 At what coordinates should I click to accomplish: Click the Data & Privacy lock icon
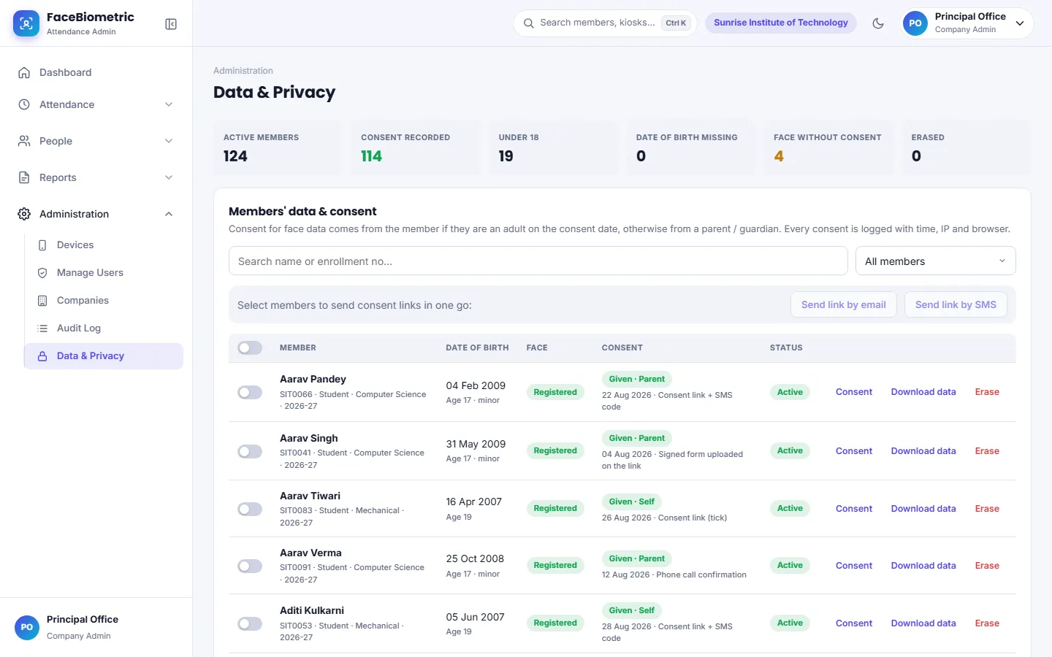[42, 356]
